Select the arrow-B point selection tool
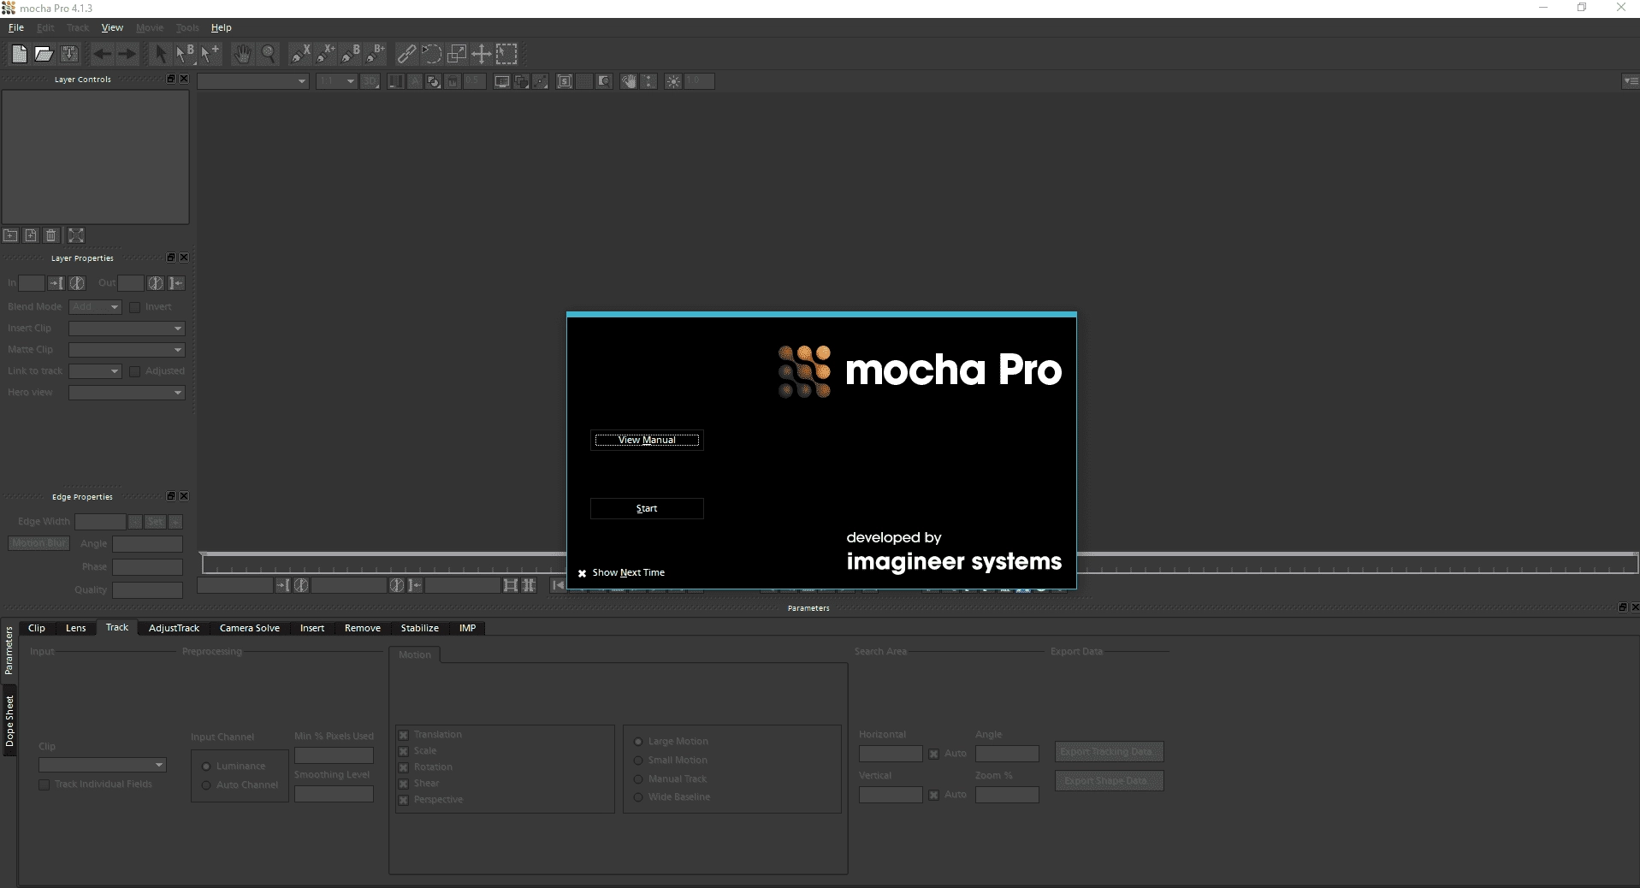1640x888 pixels. point(185,54)
